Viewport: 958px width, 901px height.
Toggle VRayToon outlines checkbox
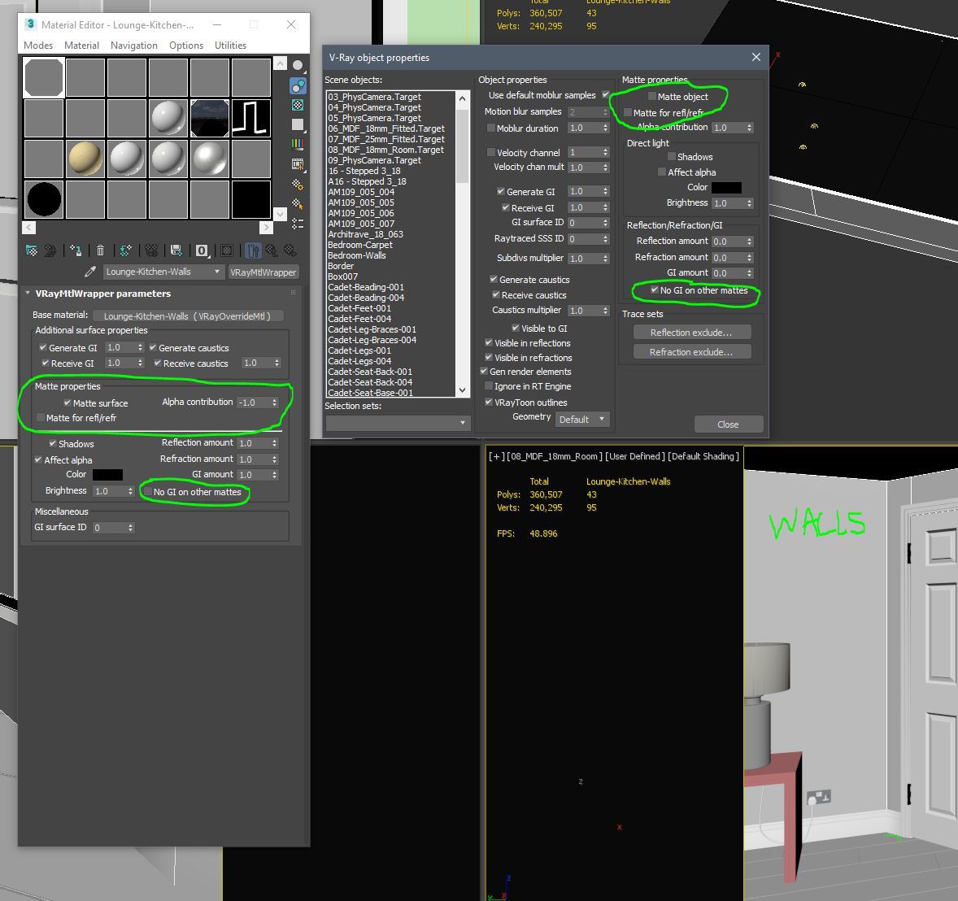click(x=489, y=402)
